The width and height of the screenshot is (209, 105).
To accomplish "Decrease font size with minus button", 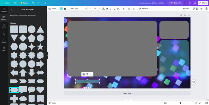I will [90, 9].
